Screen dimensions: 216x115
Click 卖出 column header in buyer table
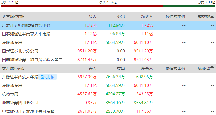click(x=121, y=17)
